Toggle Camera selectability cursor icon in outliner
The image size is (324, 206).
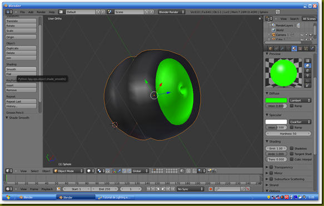(x=306, y=34)
